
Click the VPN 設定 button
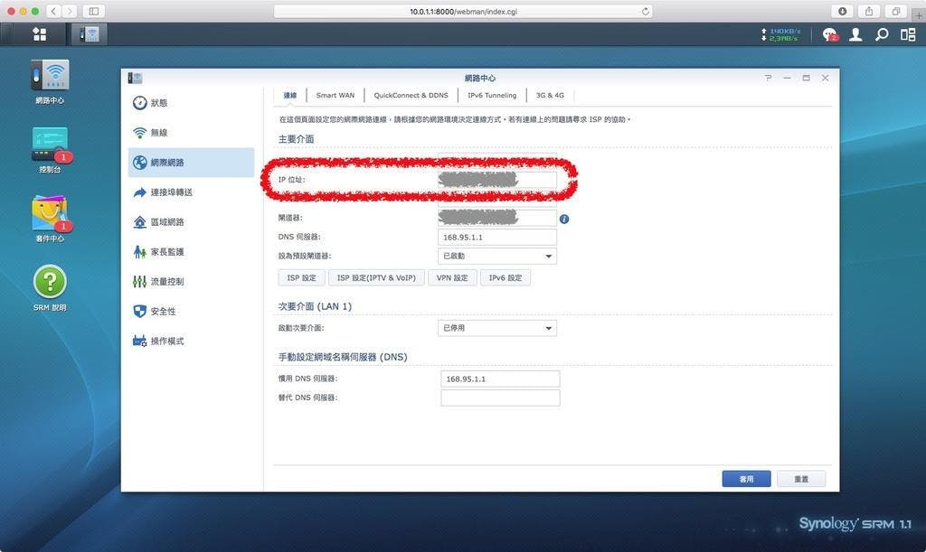(x=452, y=277)
